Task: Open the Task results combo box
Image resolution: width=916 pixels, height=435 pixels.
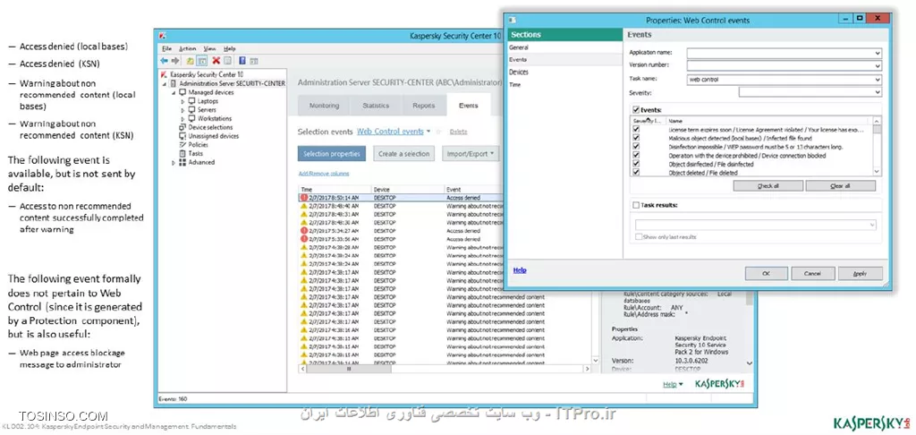Action: [x=756, y=225]
